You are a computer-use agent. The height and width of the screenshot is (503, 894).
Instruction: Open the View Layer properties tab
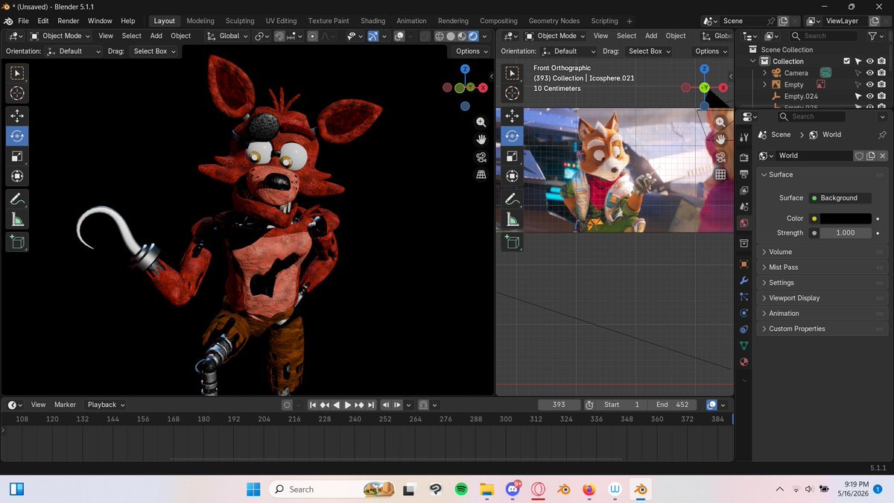click(x=744, y=190)
